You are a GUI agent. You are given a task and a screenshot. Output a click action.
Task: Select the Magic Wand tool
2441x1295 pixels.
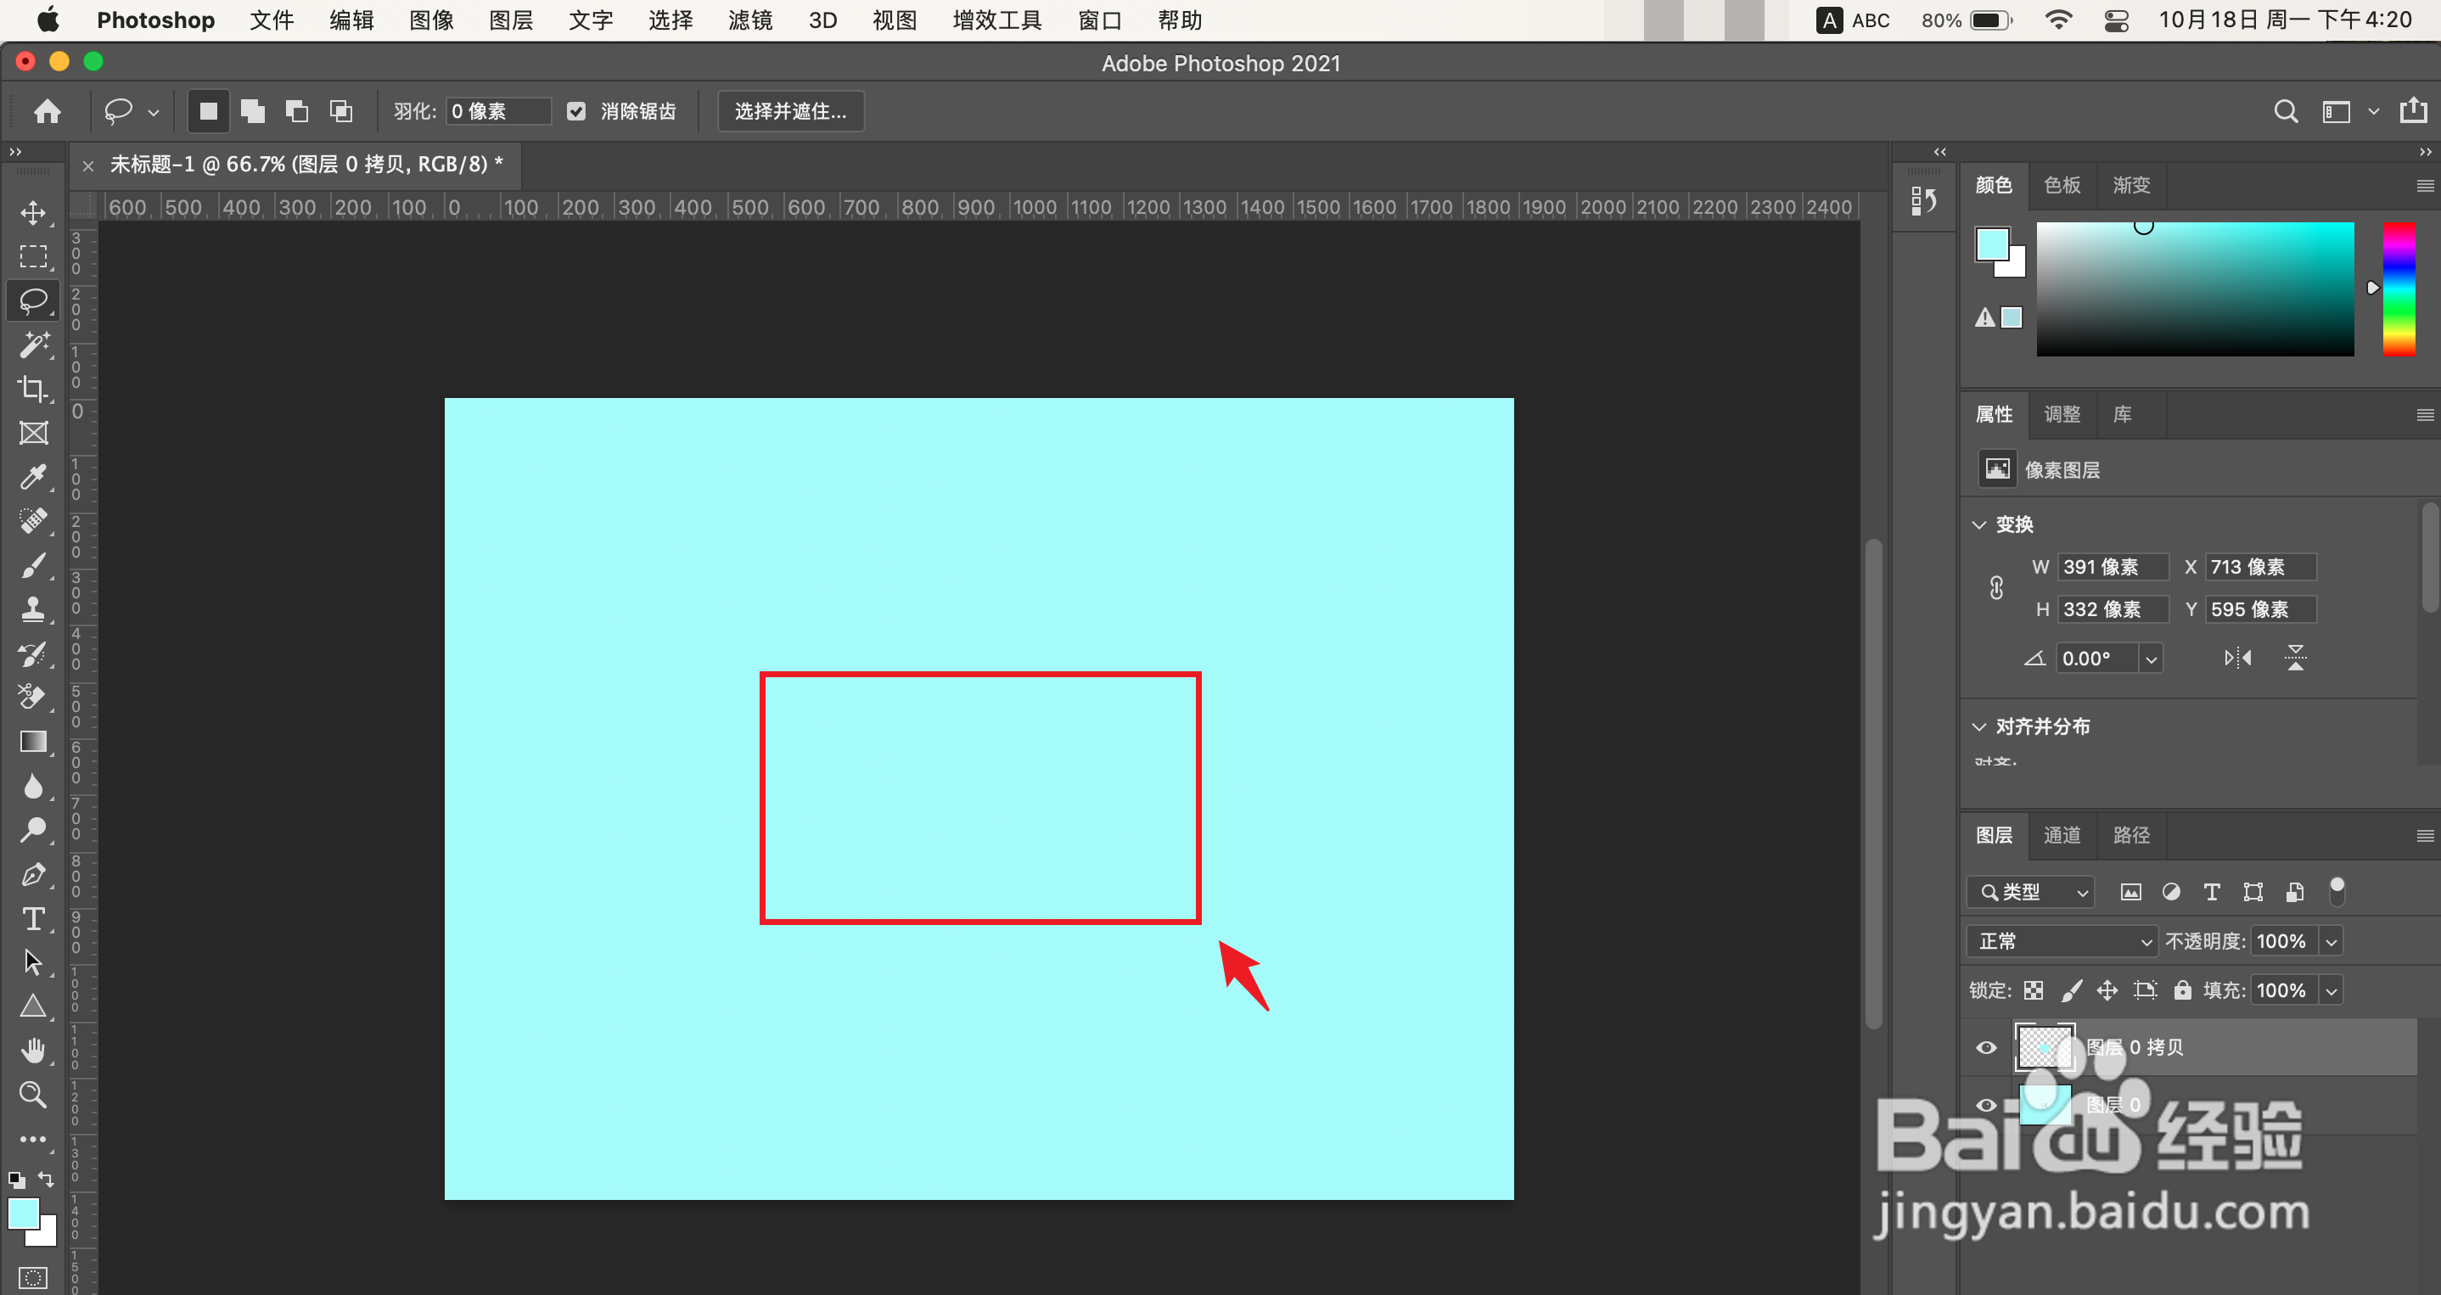(x=33, y=345)
